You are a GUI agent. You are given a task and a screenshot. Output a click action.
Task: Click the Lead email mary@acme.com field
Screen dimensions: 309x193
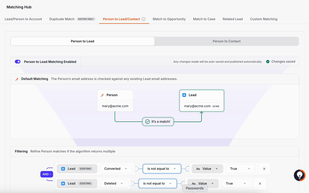tap(202, 106)
